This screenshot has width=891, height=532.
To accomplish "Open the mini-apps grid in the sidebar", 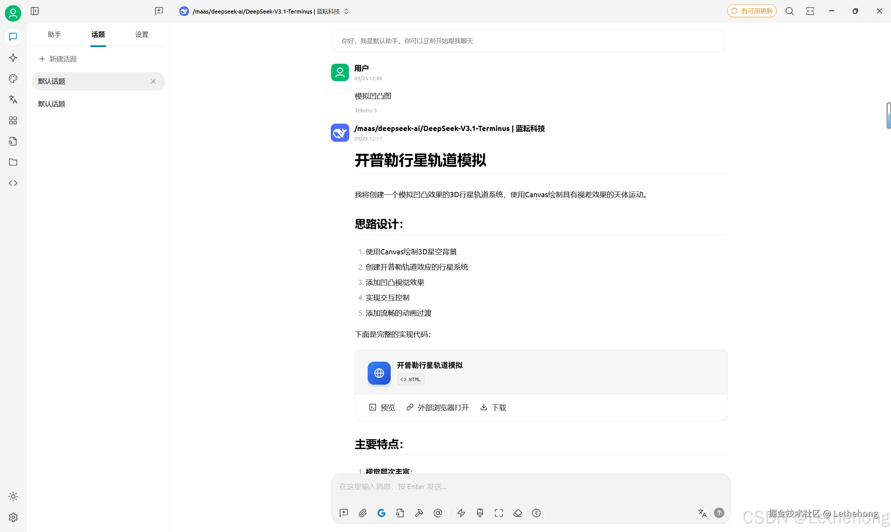I will [13, 121].
